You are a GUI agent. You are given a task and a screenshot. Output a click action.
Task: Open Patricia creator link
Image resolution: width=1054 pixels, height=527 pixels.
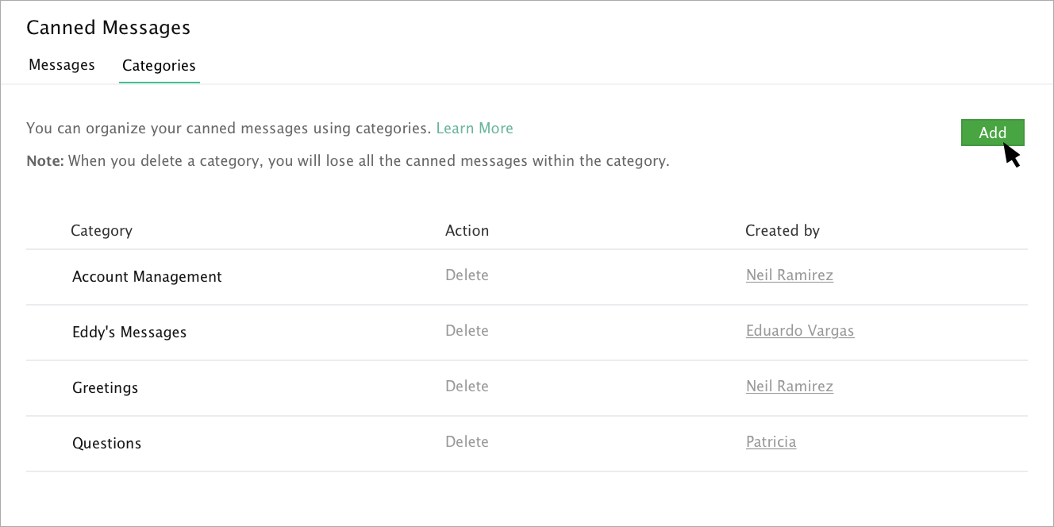pyautogui.click(x=771, y=442)
